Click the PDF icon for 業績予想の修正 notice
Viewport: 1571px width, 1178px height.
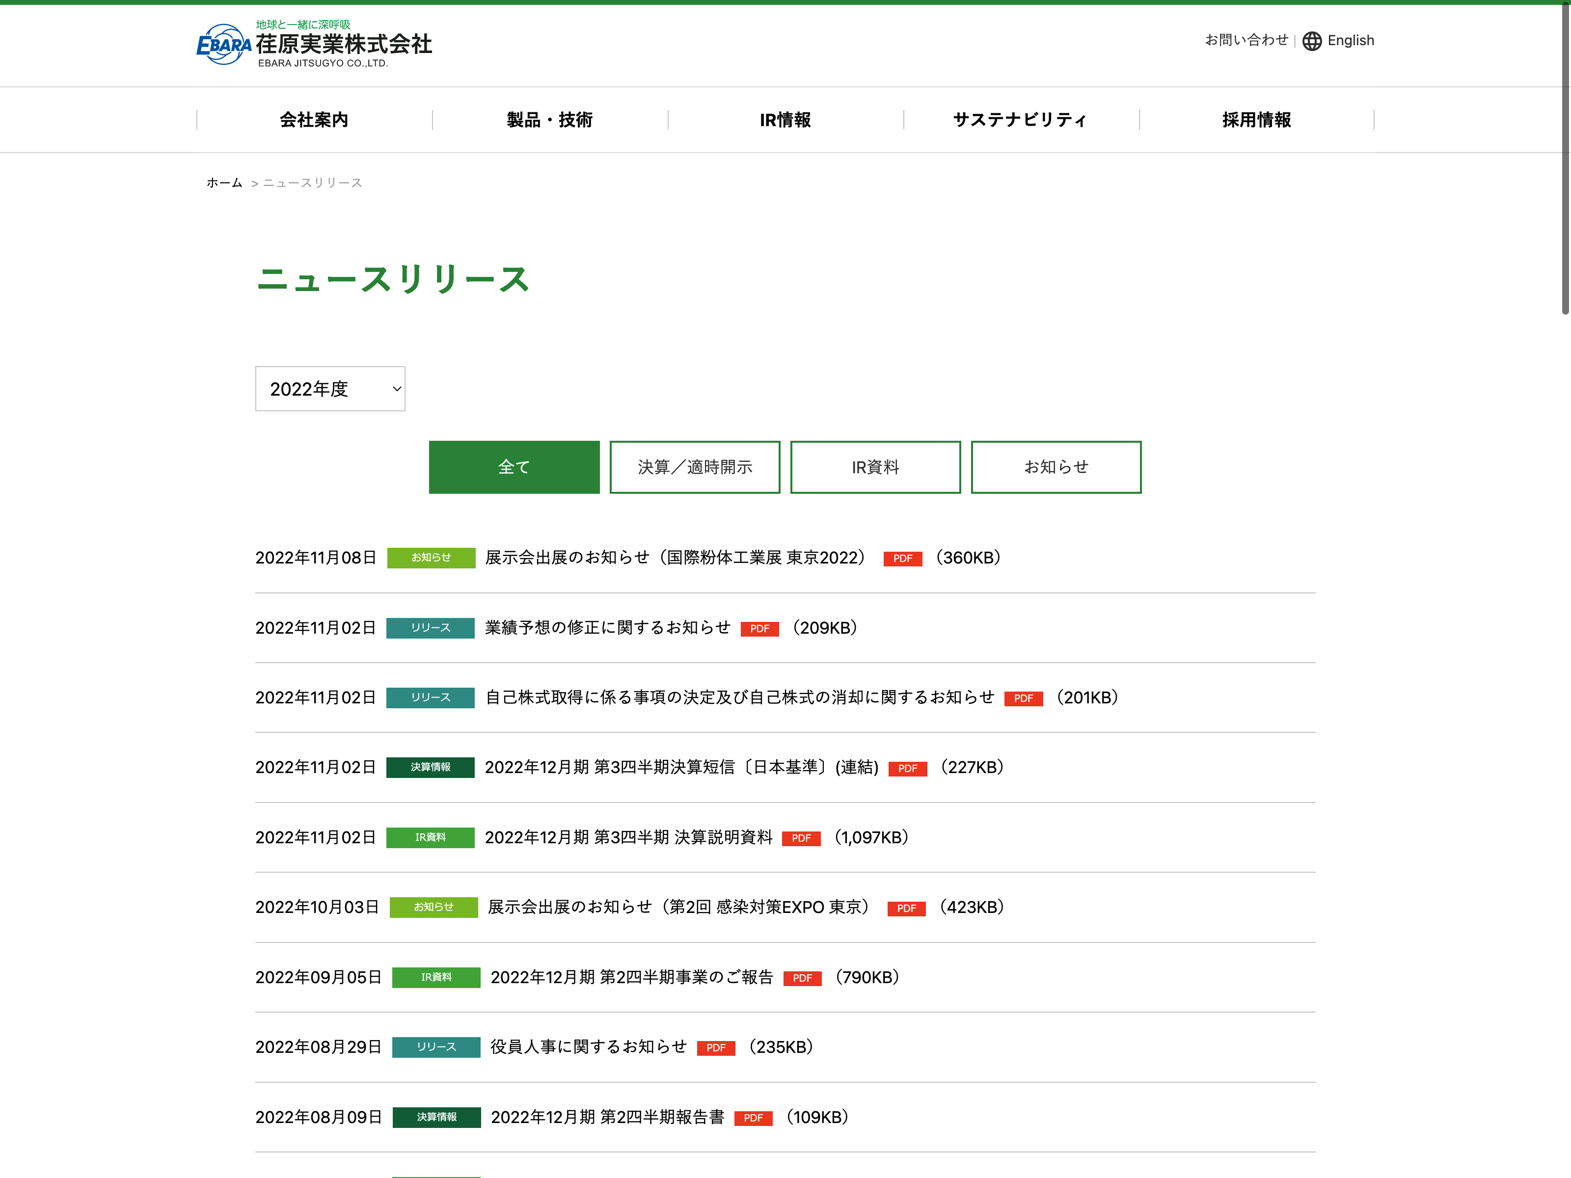[759, 629]
